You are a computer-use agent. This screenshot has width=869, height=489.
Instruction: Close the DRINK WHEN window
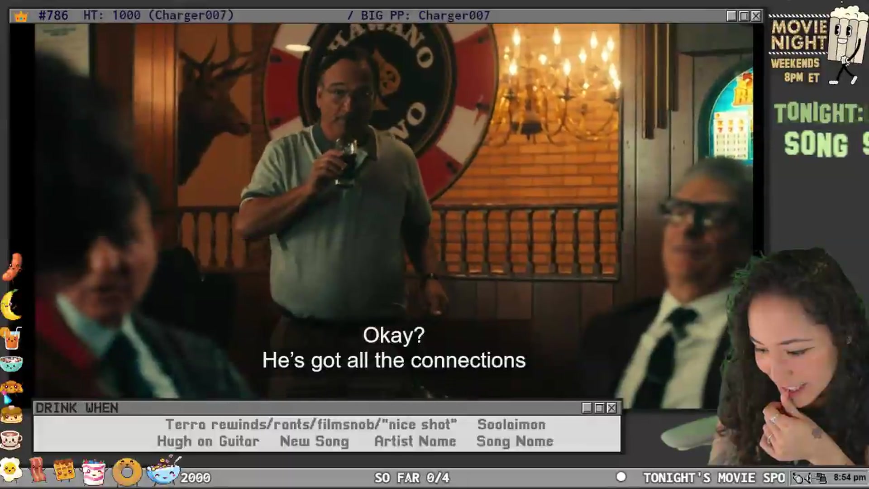(611, 408)
